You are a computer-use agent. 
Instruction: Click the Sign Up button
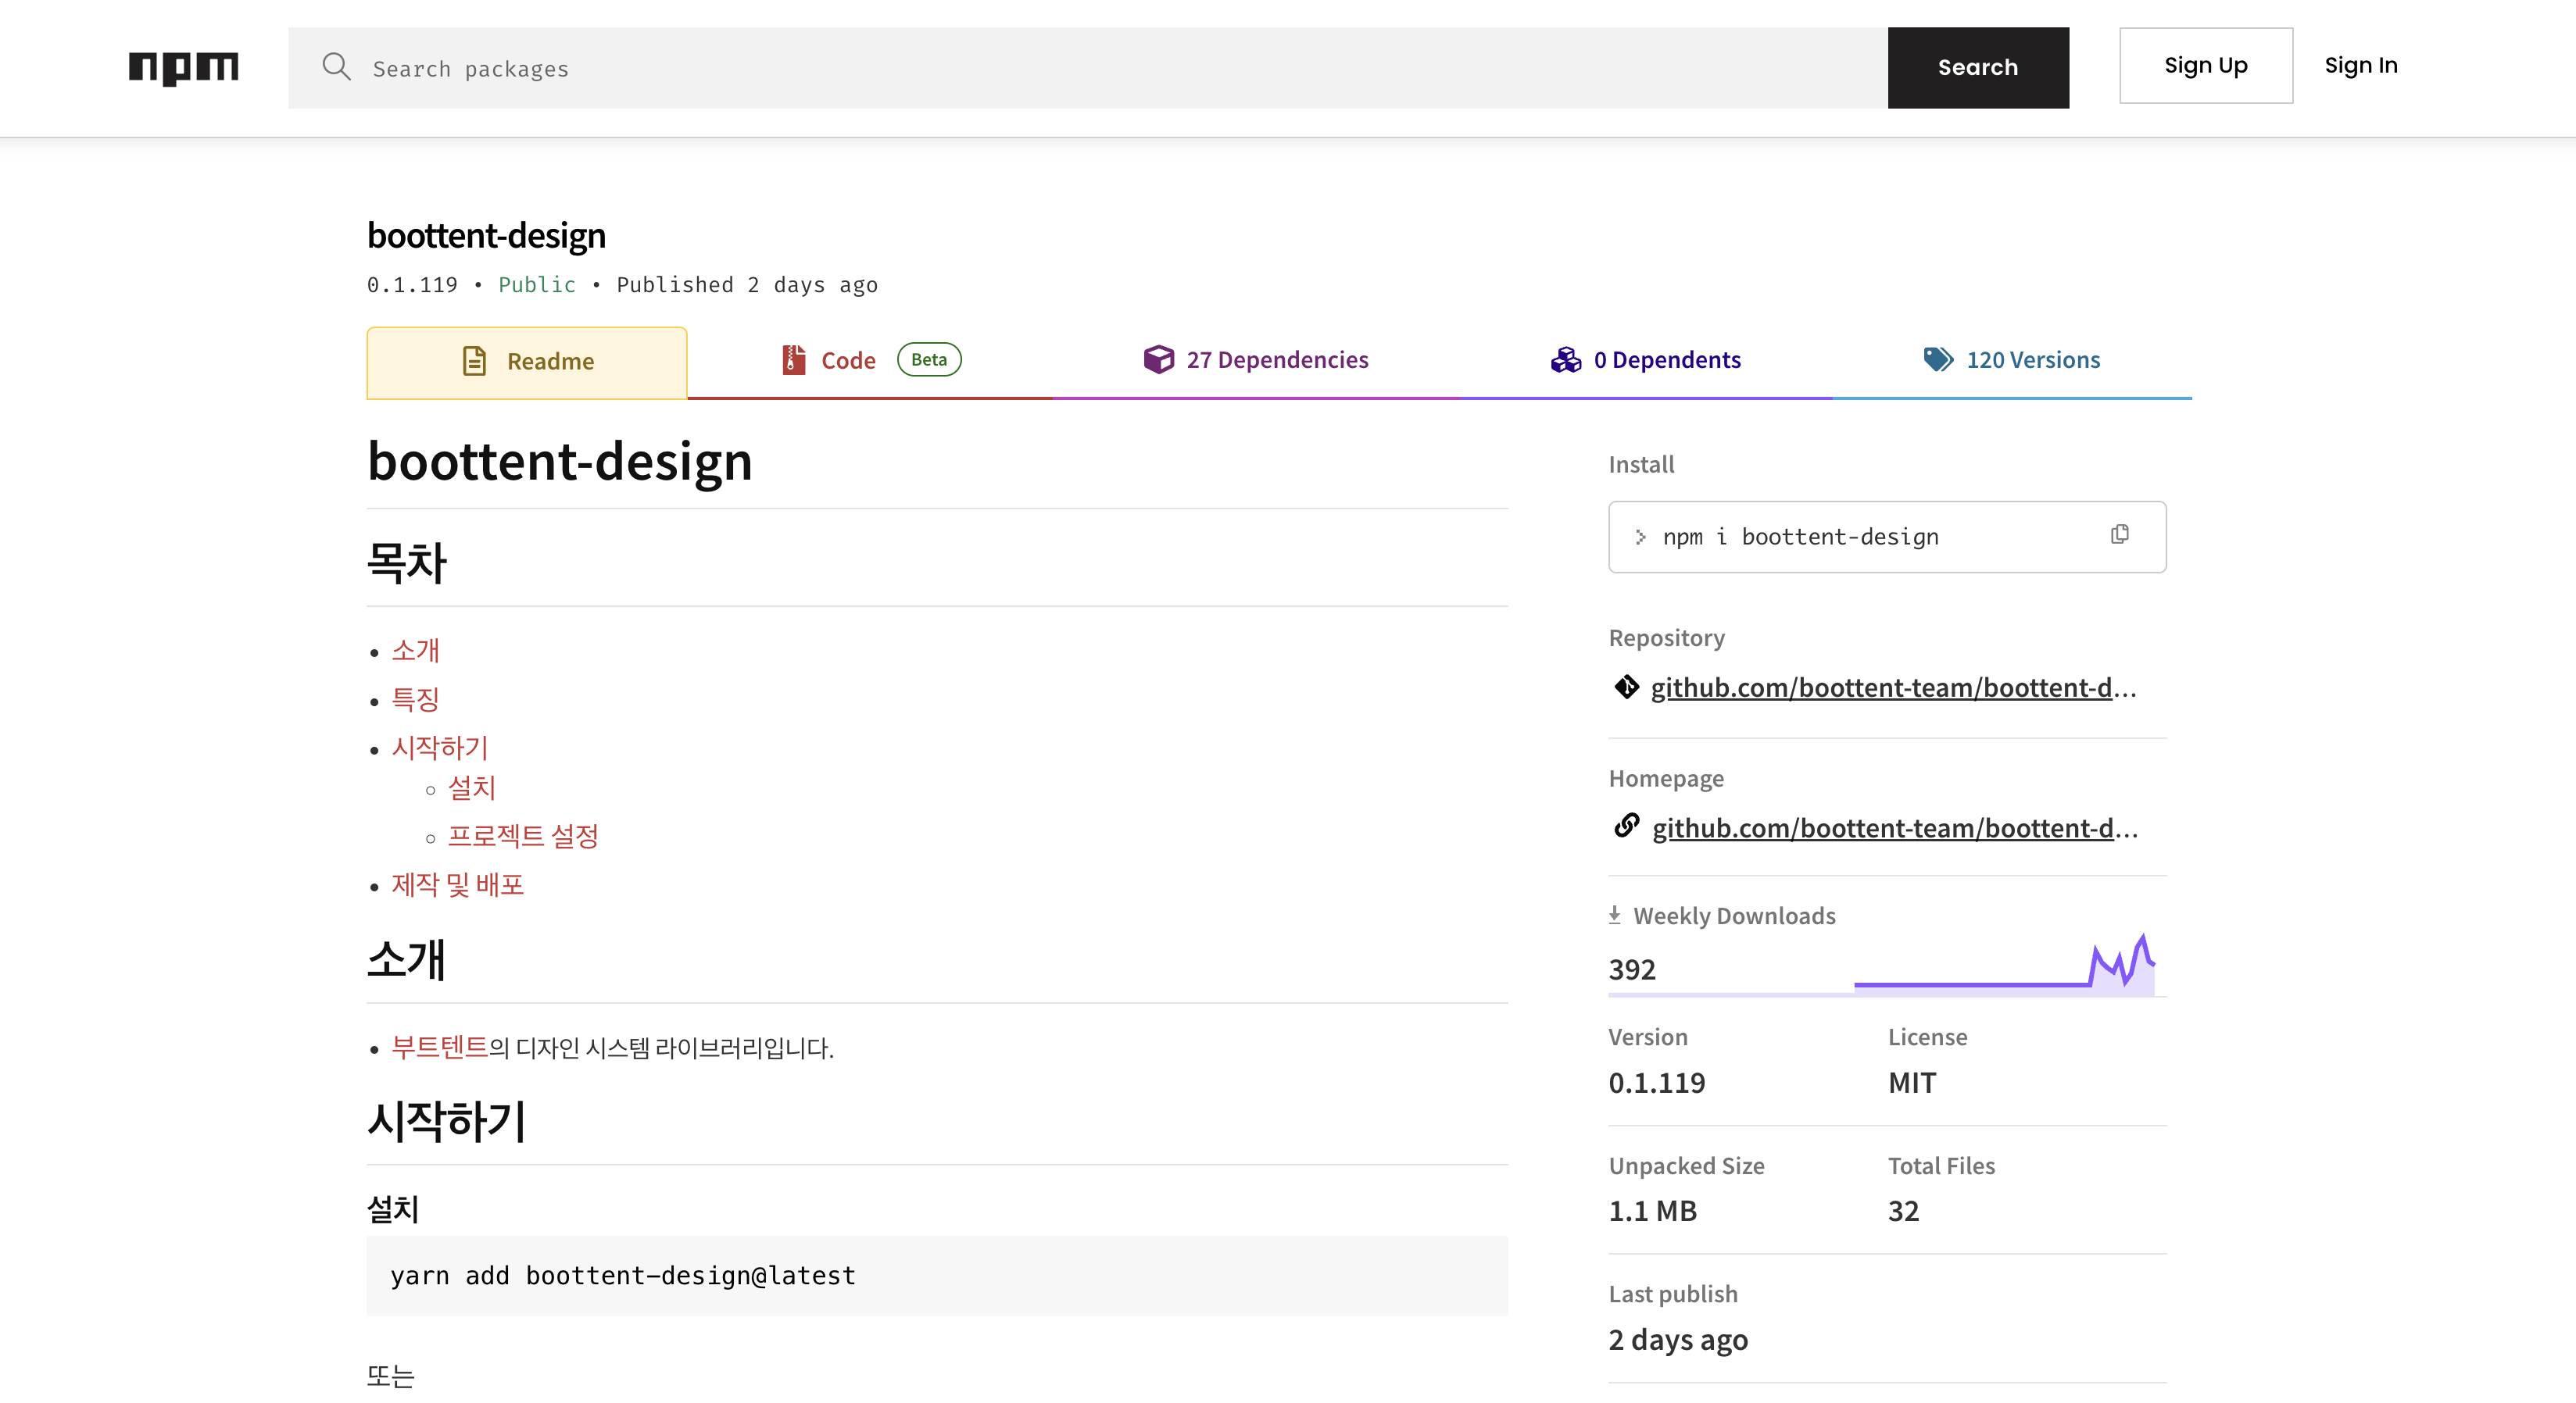point(2205,66)
